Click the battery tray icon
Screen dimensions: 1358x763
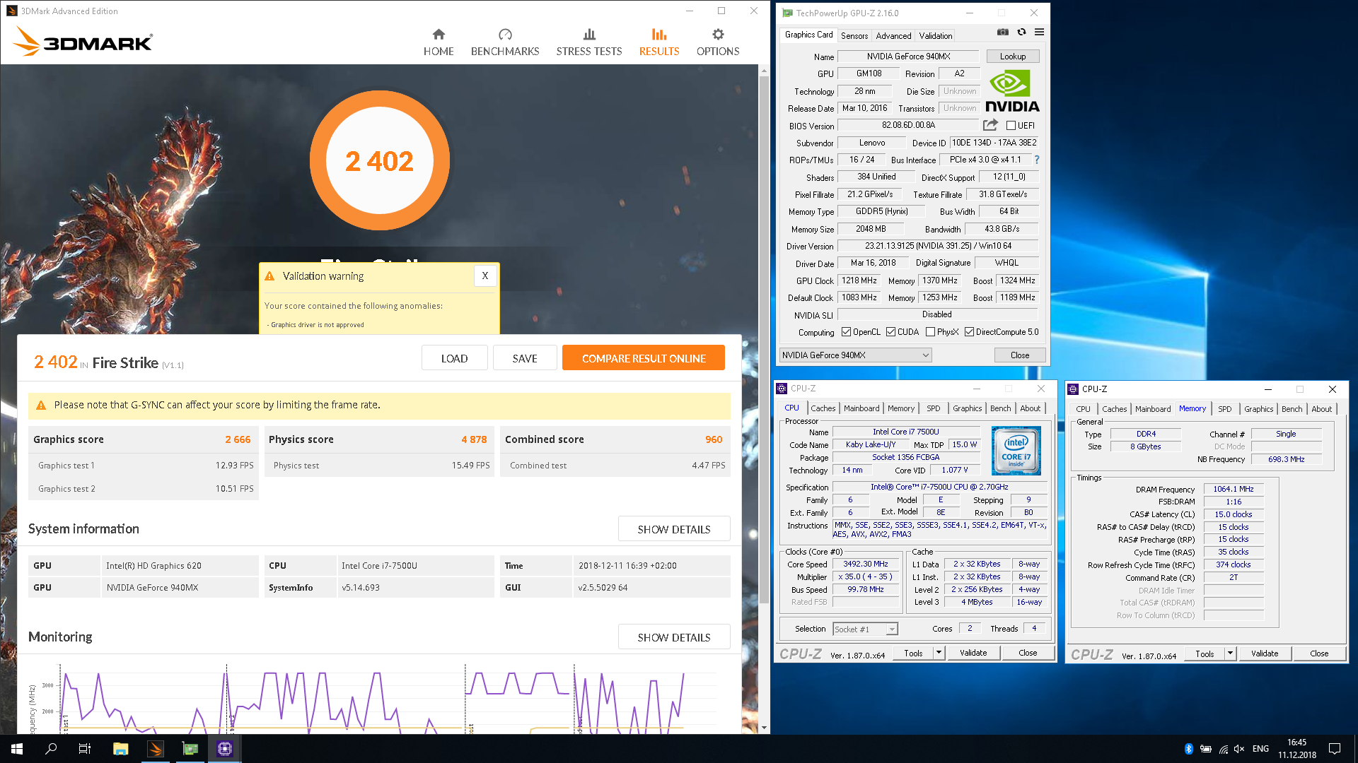[x=1206, y=749]
